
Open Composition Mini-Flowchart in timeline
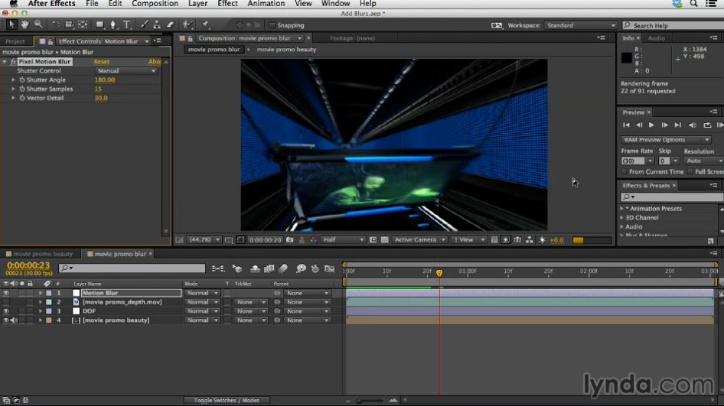coord(218,268)
